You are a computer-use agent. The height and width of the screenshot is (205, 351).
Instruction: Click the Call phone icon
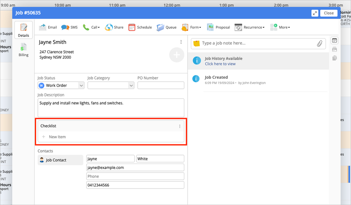click(x=86, y=27)
